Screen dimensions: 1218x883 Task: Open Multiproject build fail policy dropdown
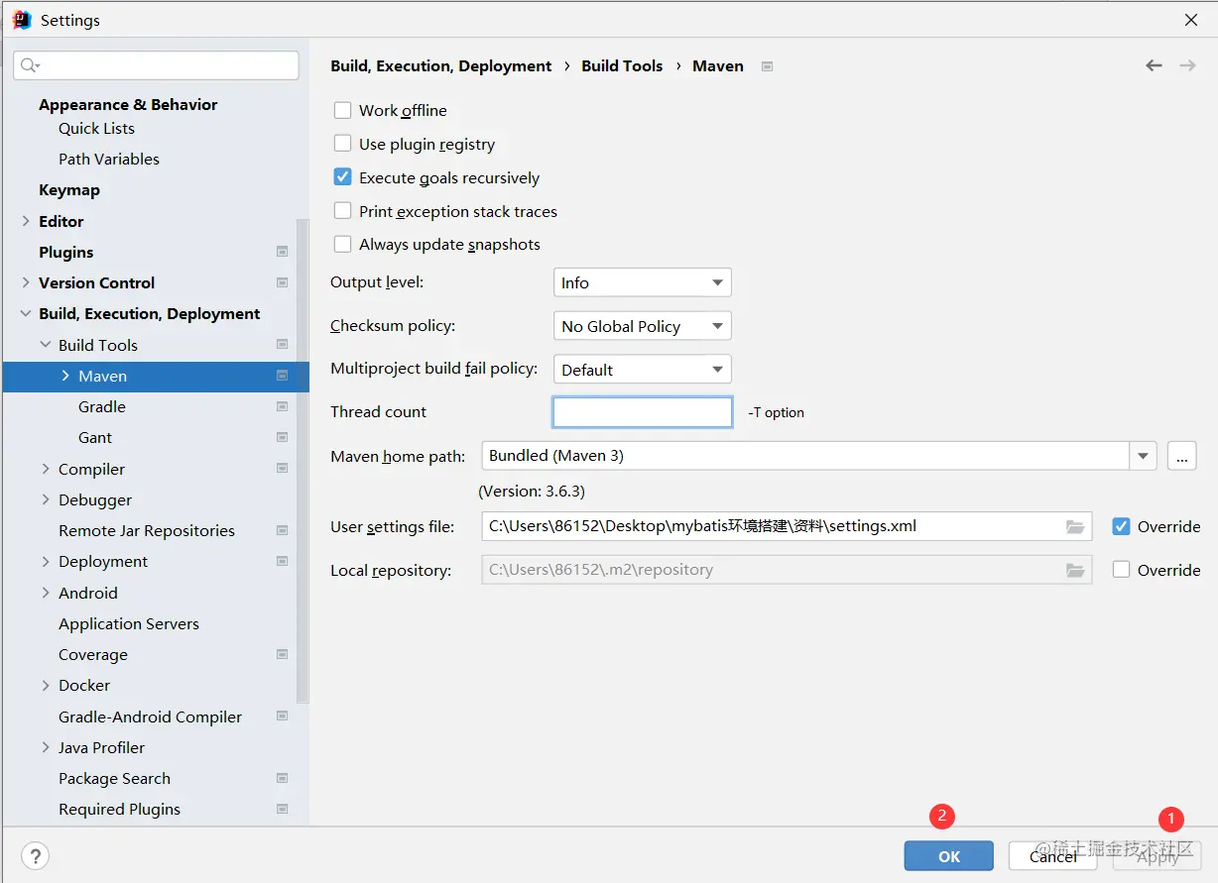coord(642,370)
